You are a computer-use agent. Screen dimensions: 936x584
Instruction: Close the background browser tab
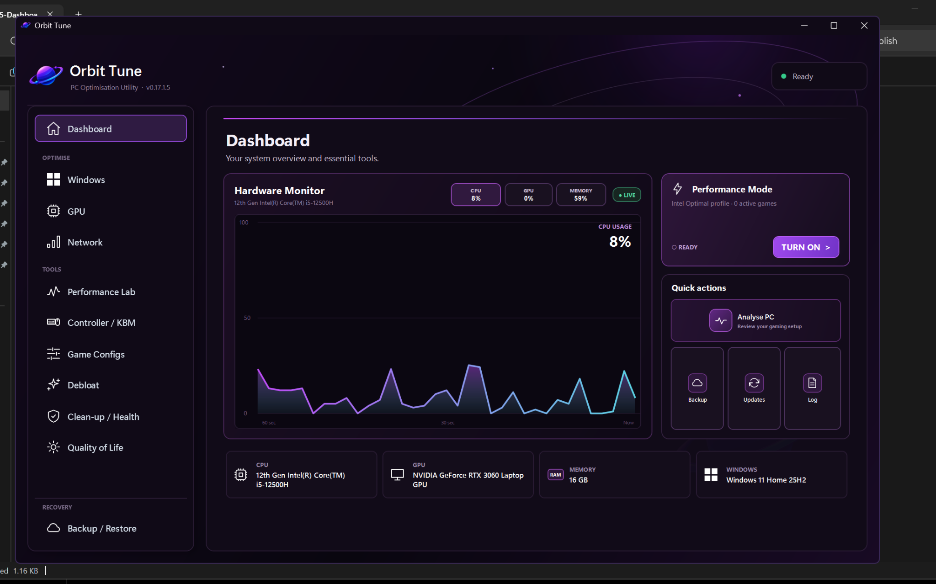(50, 14)
